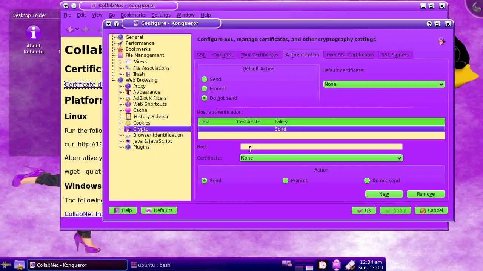Open File Associations in the settings tree
The width and height of the screenshot is (483, 271).
(151, 68)
